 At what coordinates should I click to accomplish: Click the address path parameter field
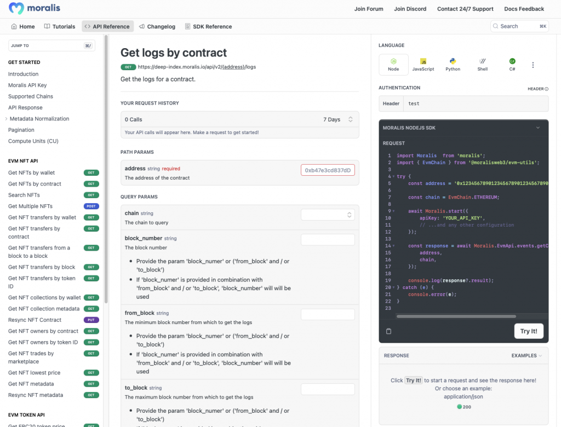(x=328, y=170)
